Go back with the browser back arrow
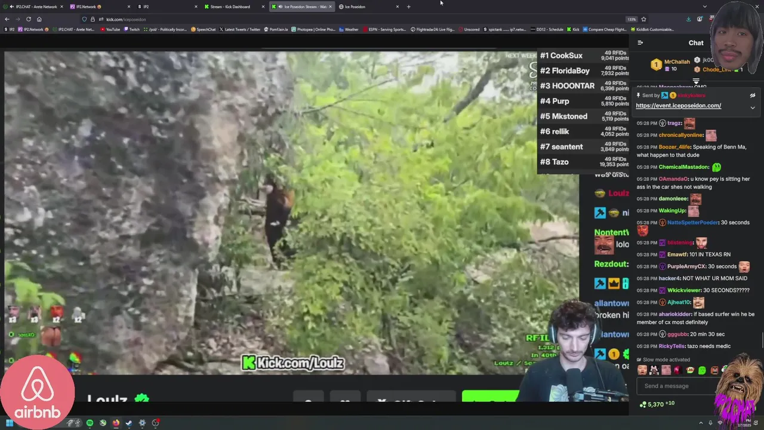Viewport: 764px width, 430px height. coord(7,19)
